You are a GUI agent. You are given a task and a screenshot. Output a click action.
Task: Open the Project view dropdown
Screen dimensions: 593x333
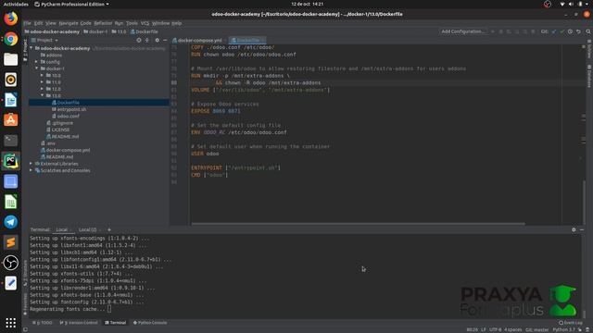(44, 40)
